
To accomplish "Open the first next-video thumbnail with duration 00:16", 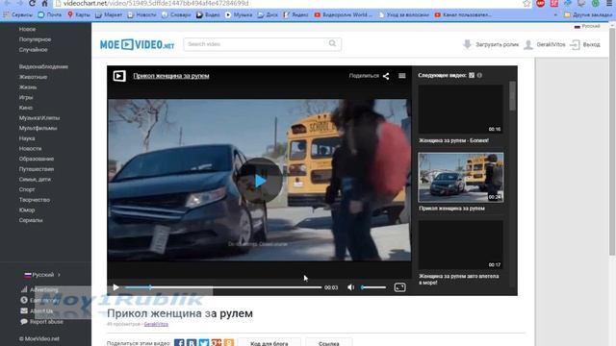I will tap(460, 109).
